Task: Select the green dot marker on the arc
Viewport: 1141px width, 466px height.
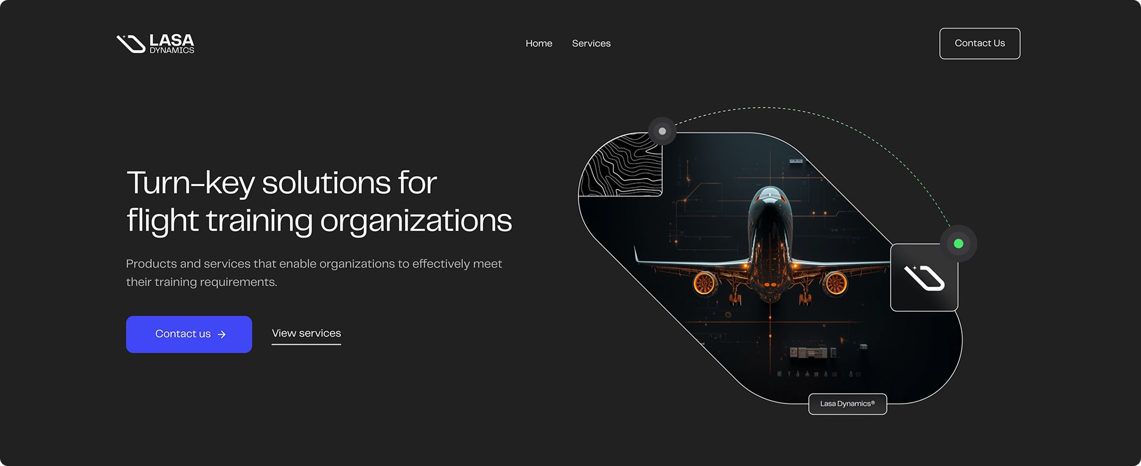Action: 958,244
